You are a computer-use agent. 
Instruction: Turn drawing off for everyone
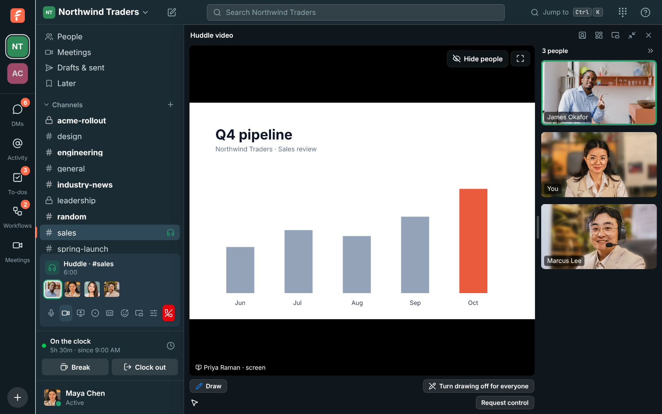(479, 386)
